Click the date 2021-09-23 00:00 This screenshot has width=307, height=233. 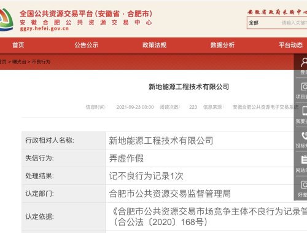[135, 107]
